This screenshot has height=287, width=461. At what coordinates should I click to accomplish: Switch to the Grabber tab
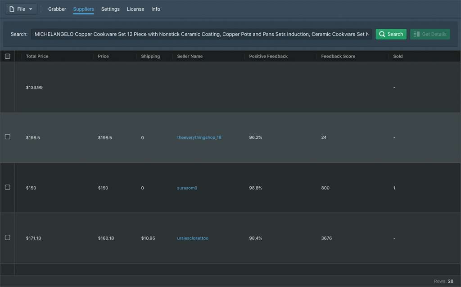57,9
